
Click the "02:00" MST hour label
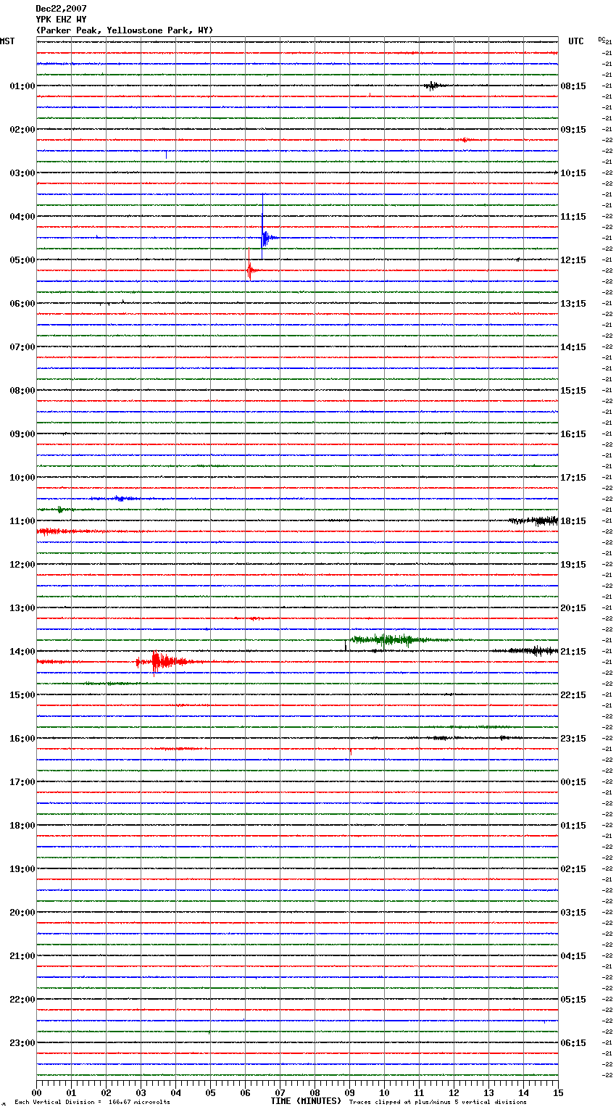click(x=22, y=130)
